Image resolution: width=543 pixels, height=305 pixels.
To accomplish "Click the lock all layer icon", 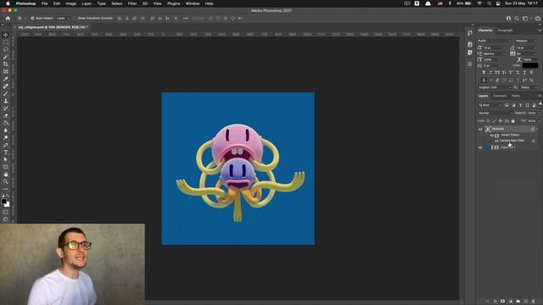I will coord(512,121).
